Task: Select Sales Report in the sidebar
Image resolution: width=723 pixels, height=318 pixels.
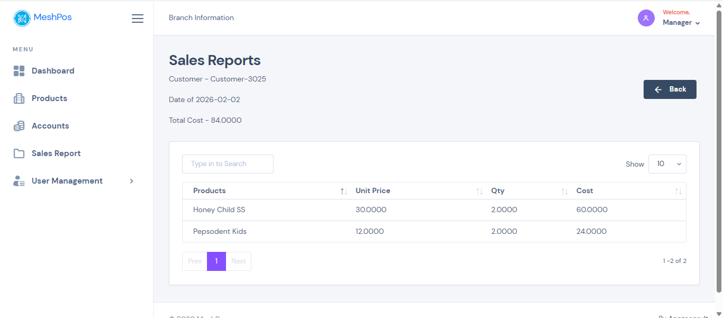Action: [56, 153]
